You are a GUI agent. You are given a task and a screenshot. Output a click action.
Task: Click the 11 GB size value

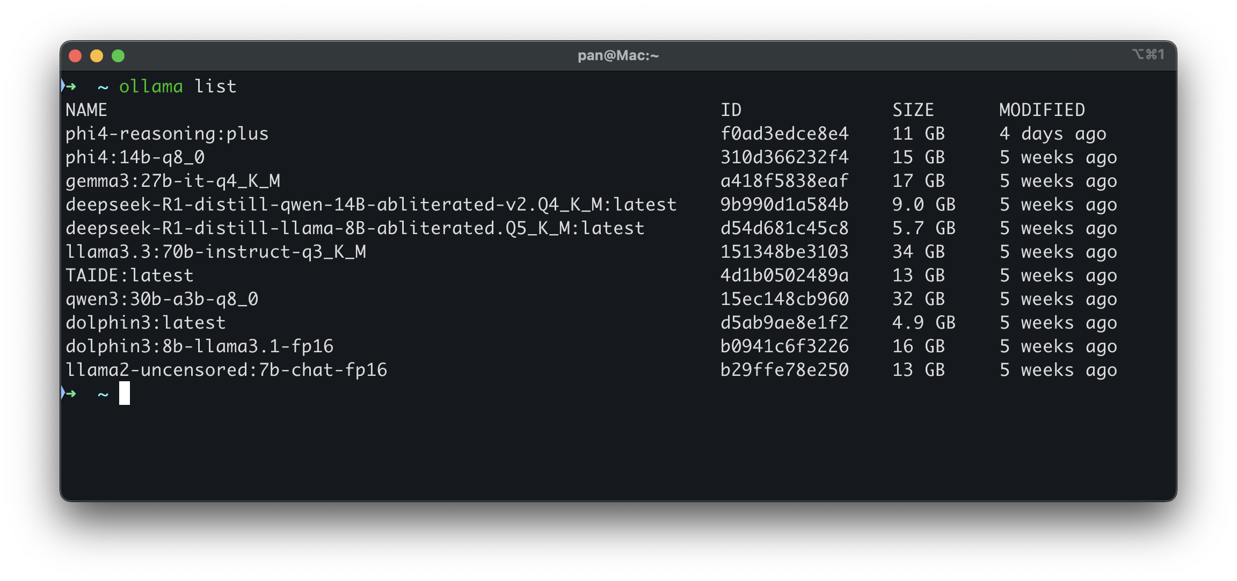[x=919, y=134]
